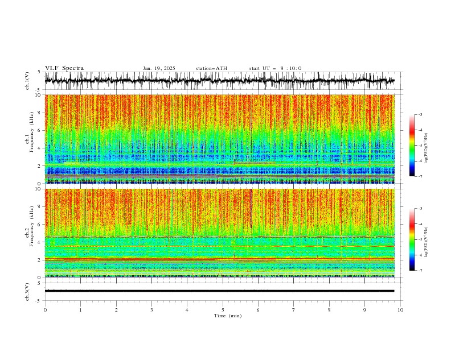
Task: Click the ch.1 color bar 'log(PSD)(V²/Hz)' label
Action: tap(426, 148)
